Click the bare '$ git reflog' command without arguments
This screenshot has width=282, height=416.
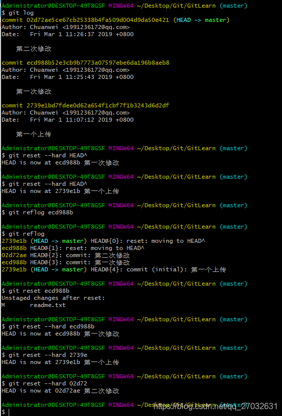tap(23, 234)
